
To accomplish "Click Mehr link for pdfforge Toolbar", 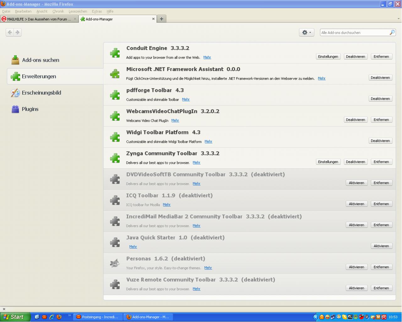I will 186,99.
